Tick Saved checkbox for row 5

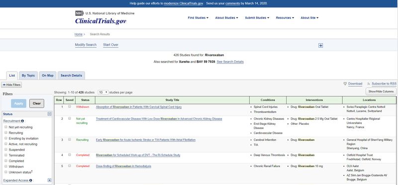[70, 166]
